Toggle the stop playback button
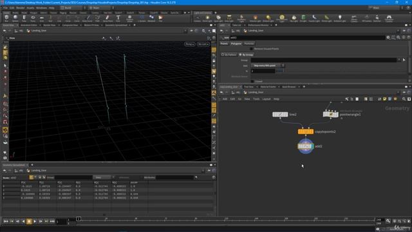The image size is (412, 232). [29, 222]
